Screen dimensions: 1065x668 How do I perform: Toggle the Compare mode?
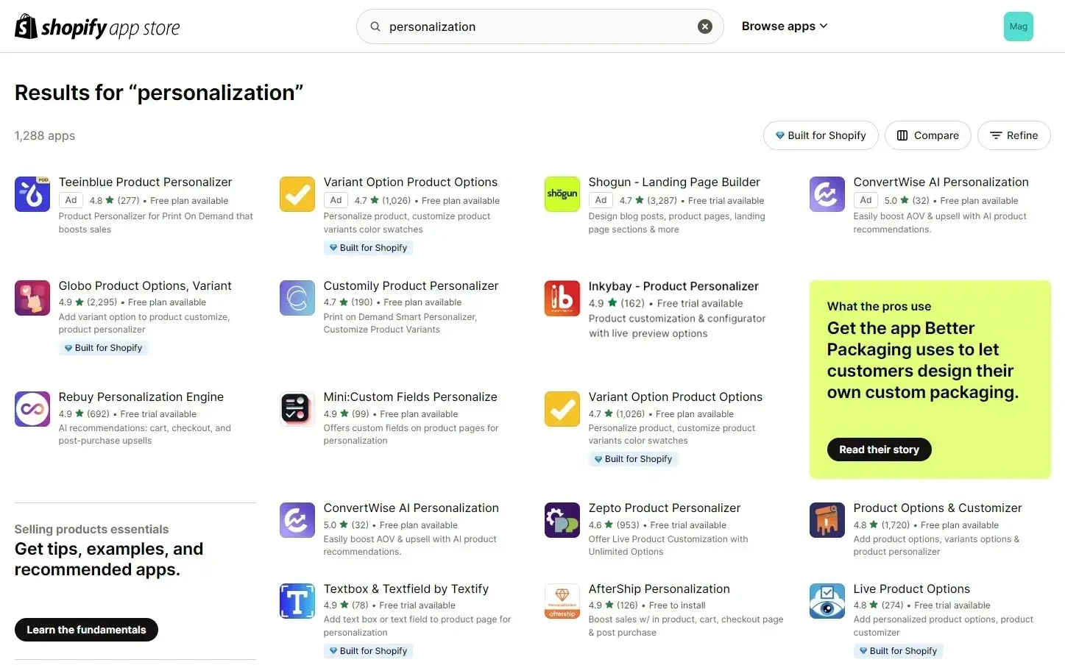(927, 135)
